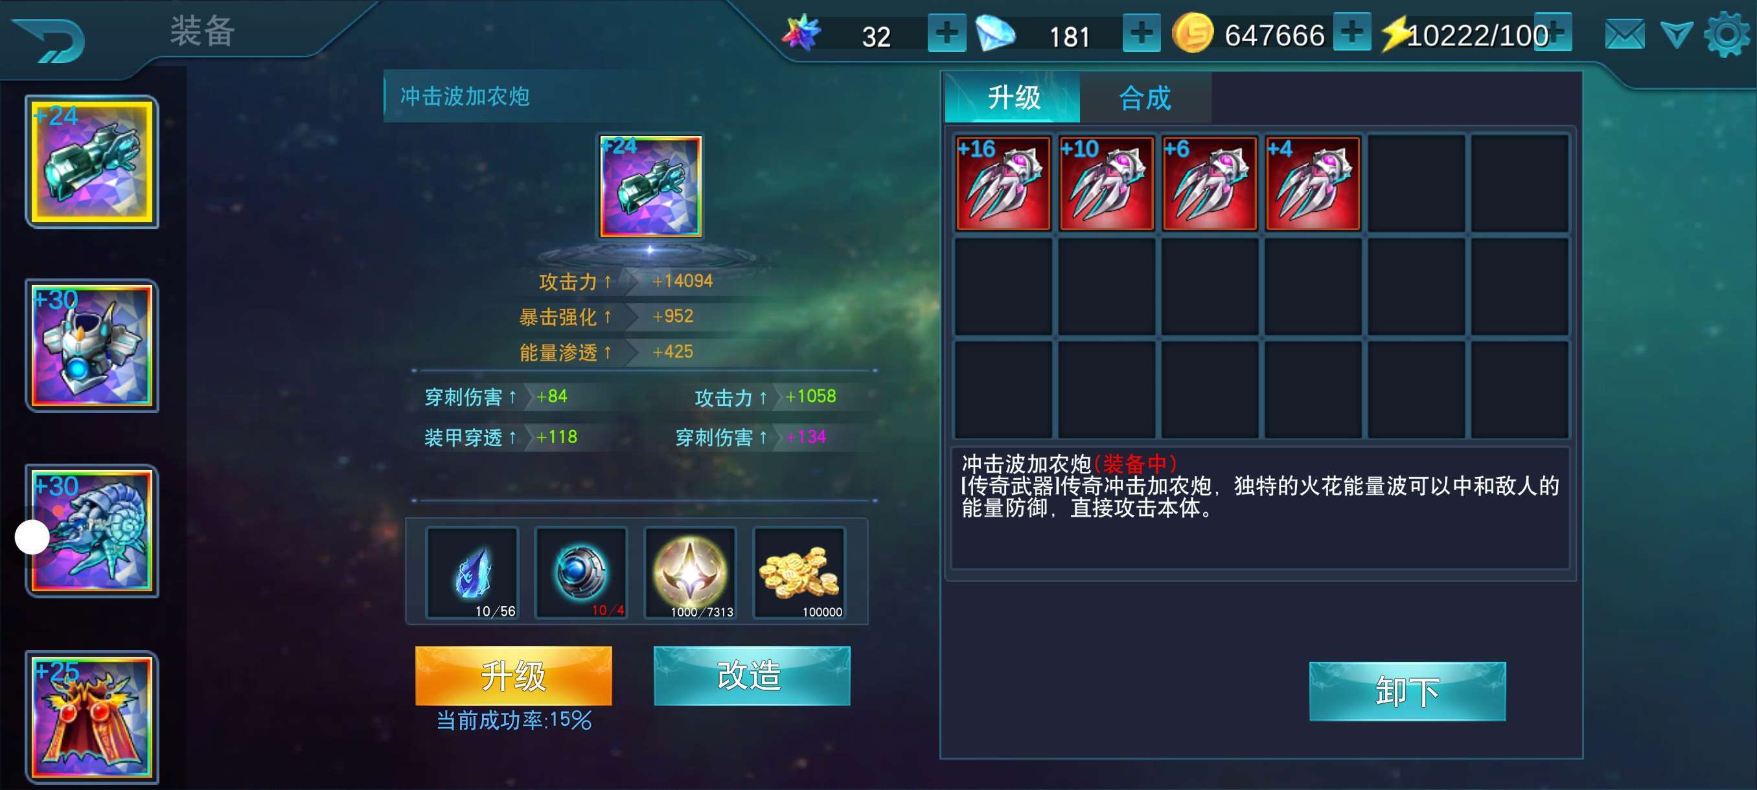Select the +25 red cape equipment
This screenshot has height=790, width=1757.
pyautogui.click(x=92, y=717)
